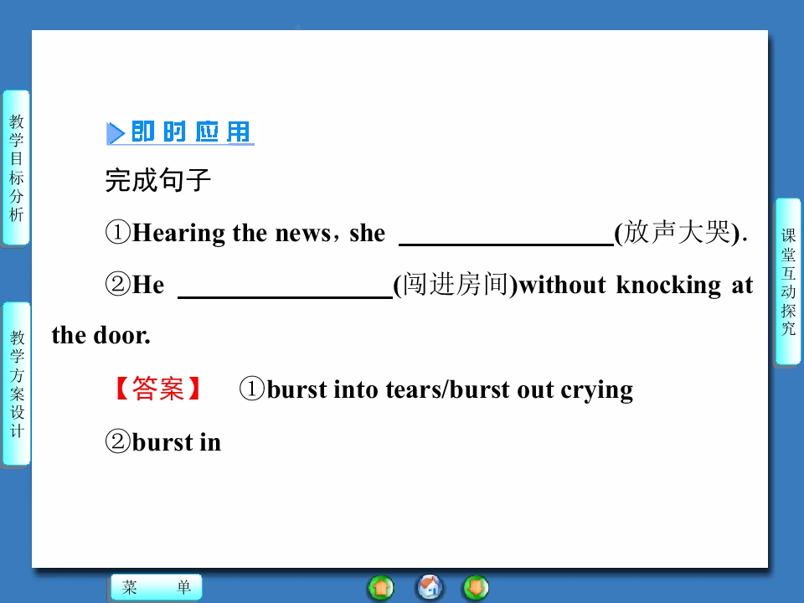Switch to the 课堂互动探究 side tab
804x603 pixels.
point(787,281)
